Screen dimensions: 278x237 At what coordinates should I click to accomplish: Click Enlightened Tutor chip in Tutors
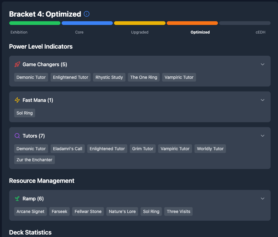(107, 149)
